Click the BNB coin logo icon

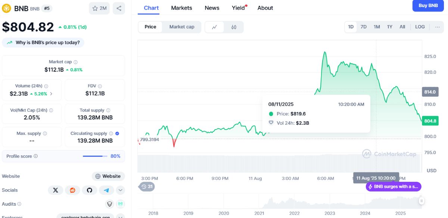click(7, 8)
